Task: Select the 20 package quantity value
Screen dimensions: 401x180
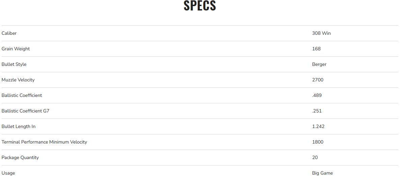Action: (315, 158)
